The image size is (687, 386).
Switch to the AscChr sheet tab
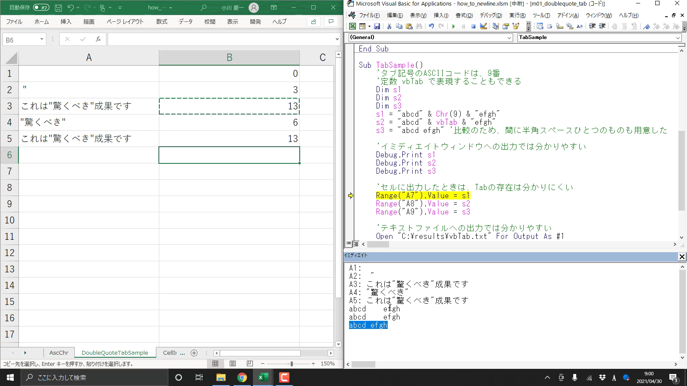pyautogui.click(x=59, y=353)
